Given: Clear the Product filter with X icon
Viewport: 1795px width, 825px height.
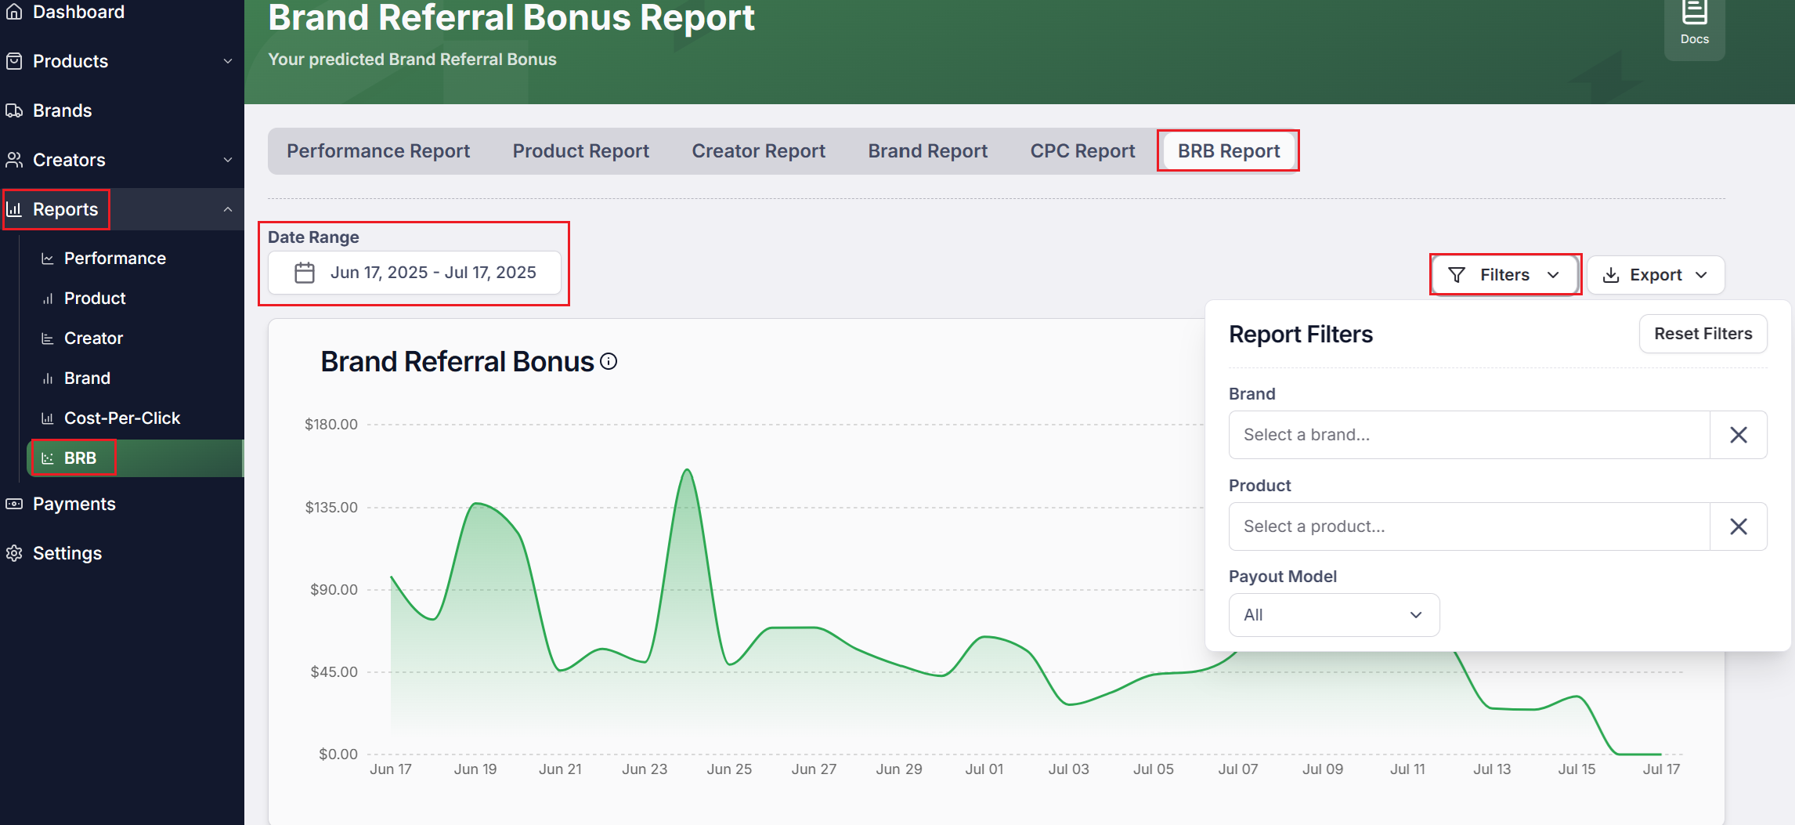Looking at the screenshot, I should click(1738, 526).
